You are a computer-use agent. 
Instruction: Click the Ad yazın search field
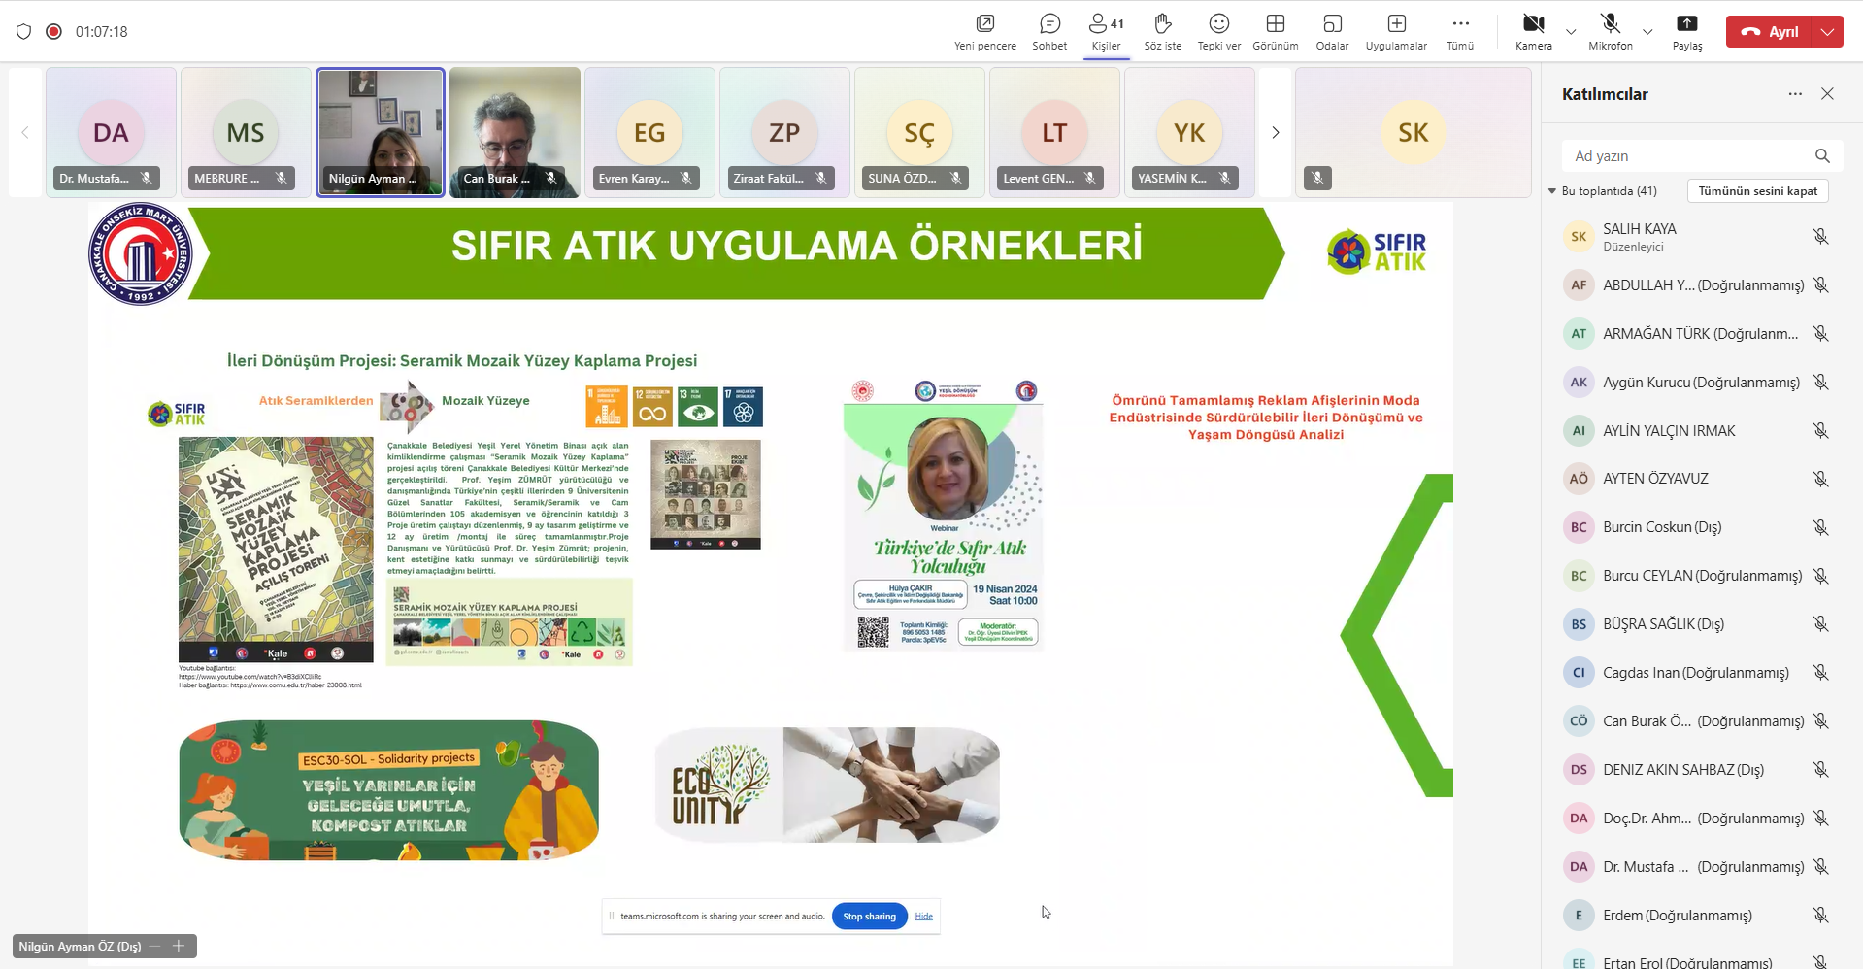[x=1689, y=156]
